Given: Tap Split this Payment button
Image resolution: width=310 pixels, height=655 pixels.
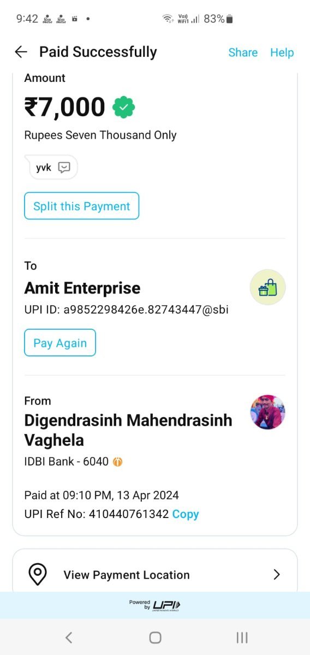Looking at the screenshot, I should click(82, 206).
